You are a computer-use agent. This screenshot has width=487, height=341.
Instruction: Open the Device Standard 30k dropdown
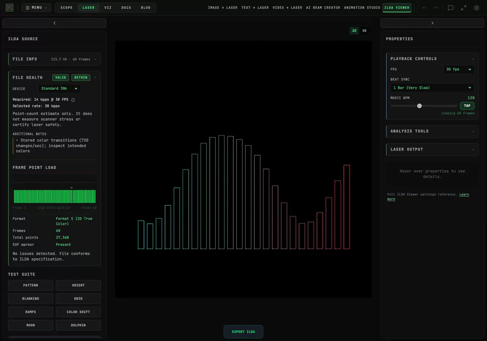click(x=59, y=89)
